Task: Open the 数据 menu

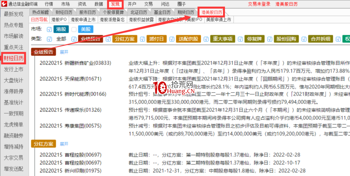Action: [99, 4]
